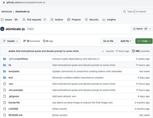Click the folder icon next to templates
153x118 pixels.
click(x=4, y=71)
